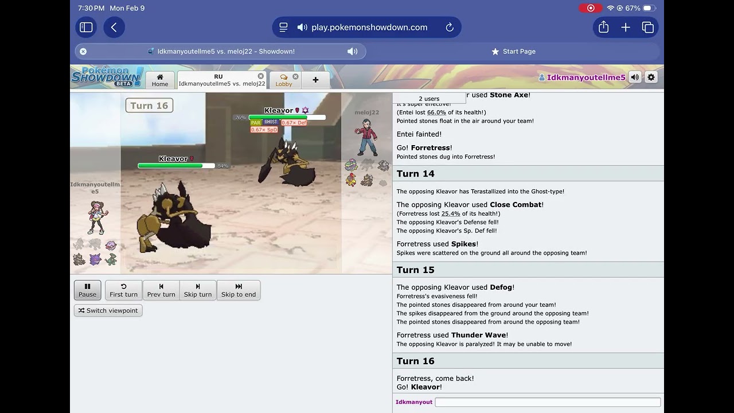The image size is (734, 413).
Task: Go to Prev turn in the replay
Action: 161,290
